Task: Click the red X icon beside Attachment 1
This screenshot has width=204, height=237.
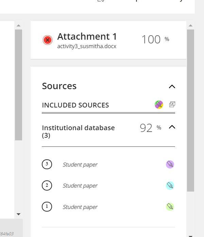Action: click(48, 40)
